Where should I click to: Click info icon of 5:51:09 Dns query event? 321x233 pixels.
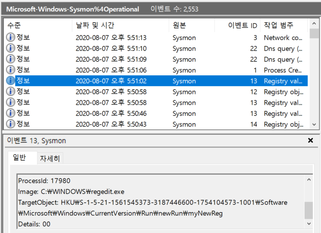tap(10, 59)
